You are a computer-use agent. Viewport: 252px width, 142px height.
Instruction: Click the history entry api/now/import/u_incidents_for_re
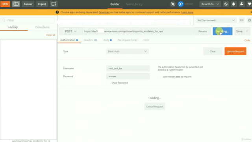tap(31, 141)
